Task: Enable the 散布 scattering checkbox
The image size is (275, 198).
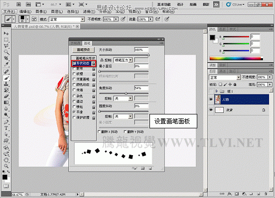Action: [74, 69]
